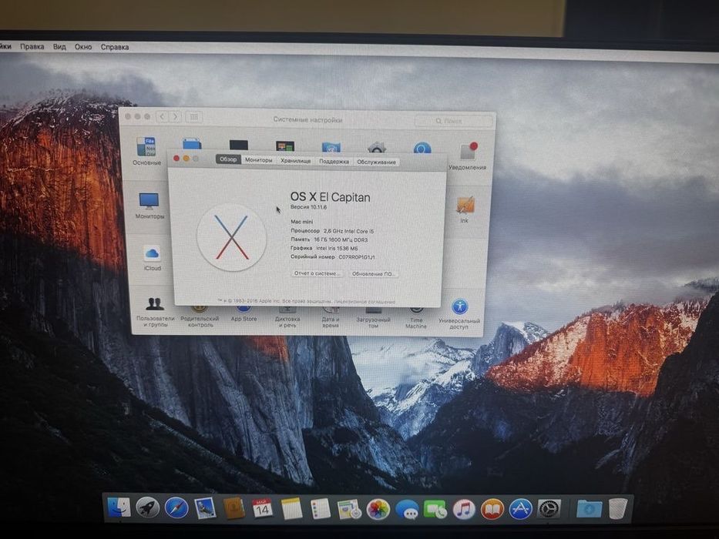Switch to the Хранилище tab
Image resolution: width=719 pixels, height=539 pixels.
click(295, 161)
